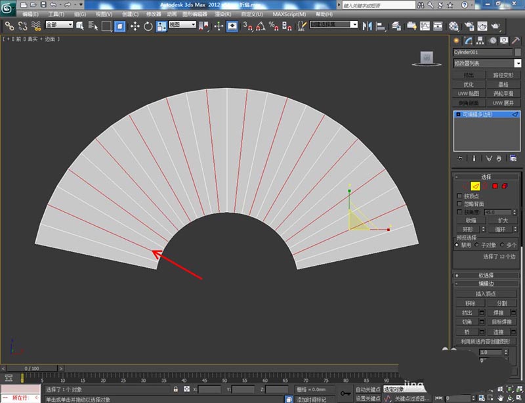
Task: Click the Cylinder001 object name field
Action: [x=482, y=52]
